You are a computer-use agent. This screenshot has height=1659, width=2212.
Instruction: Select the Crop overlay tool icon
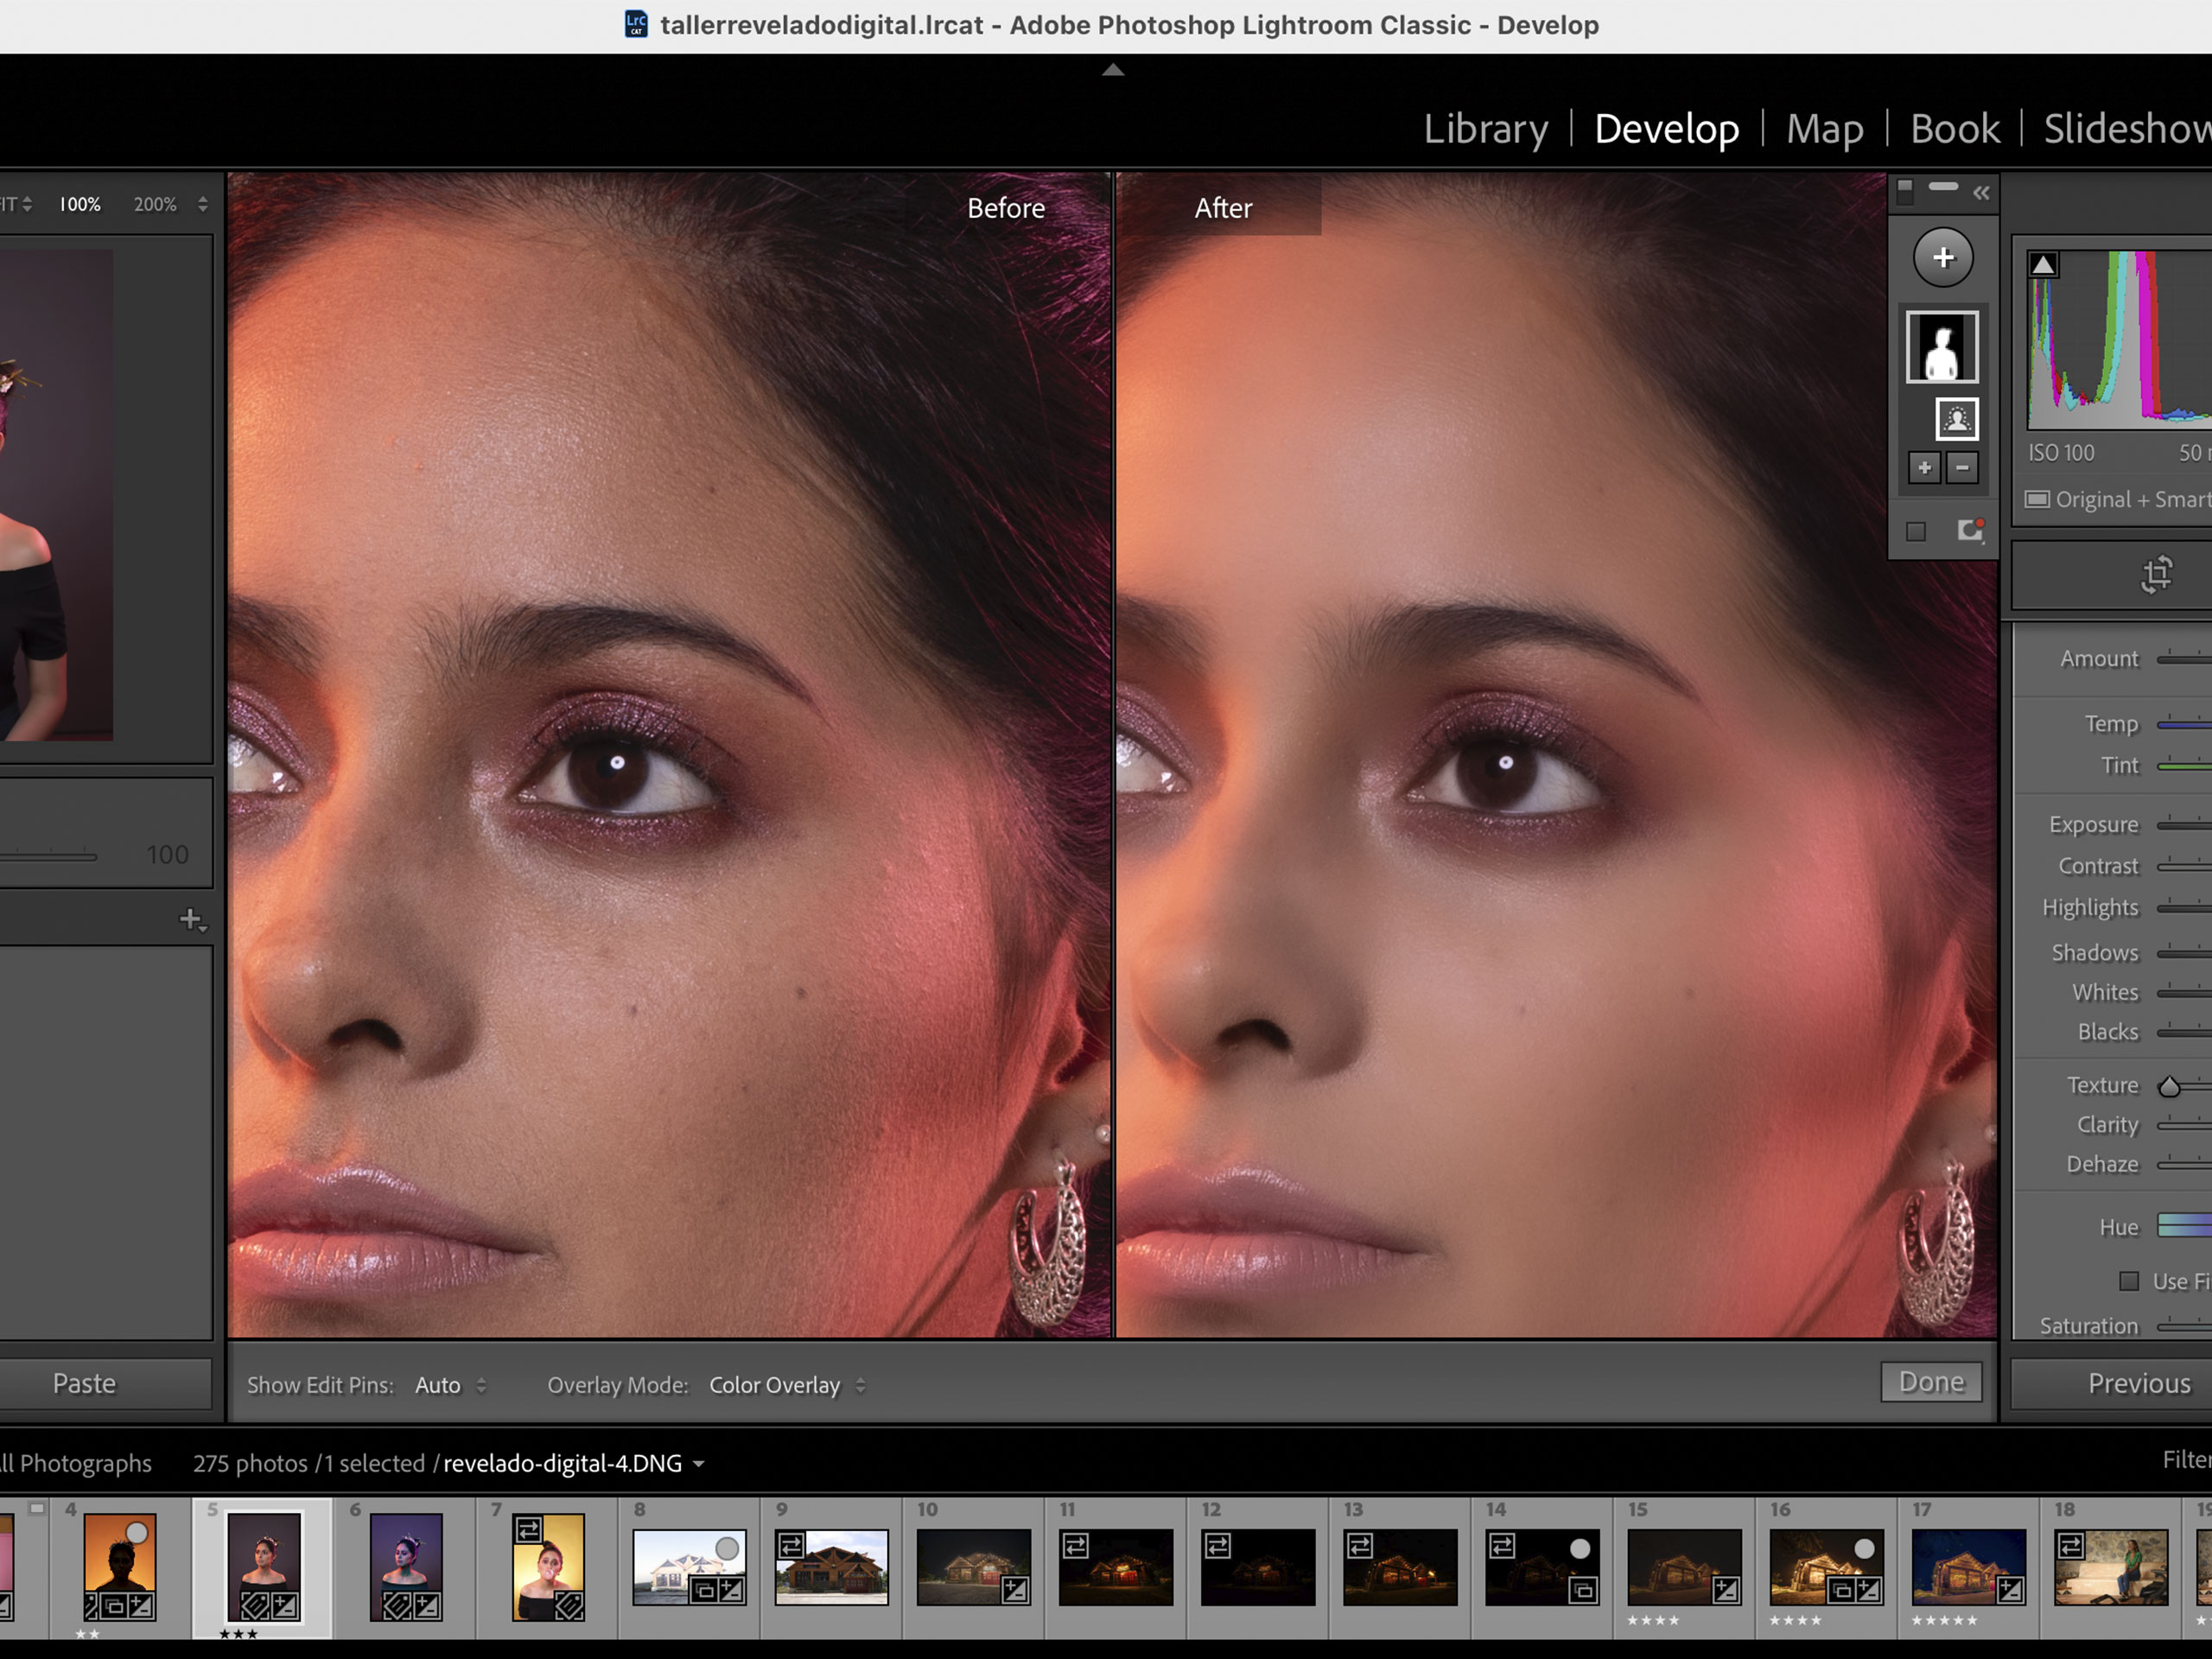click(2157, 574)
